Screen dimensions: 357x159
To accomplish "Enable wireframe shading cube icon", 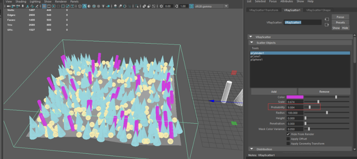I will 80,6.
